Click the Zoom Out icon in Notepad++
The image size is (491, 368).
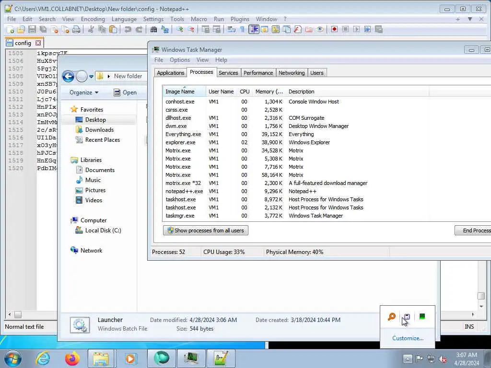tap(191, 29)
